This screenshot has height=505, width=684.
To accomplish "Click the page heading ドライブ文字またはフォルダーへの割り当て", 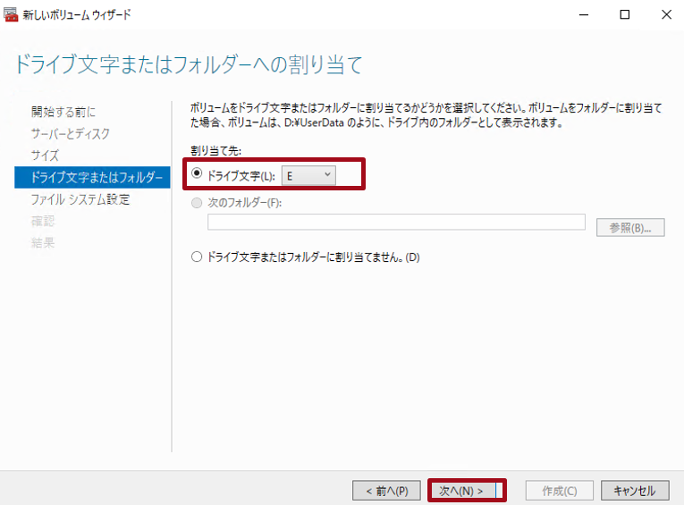I will [x=189, y=64].
